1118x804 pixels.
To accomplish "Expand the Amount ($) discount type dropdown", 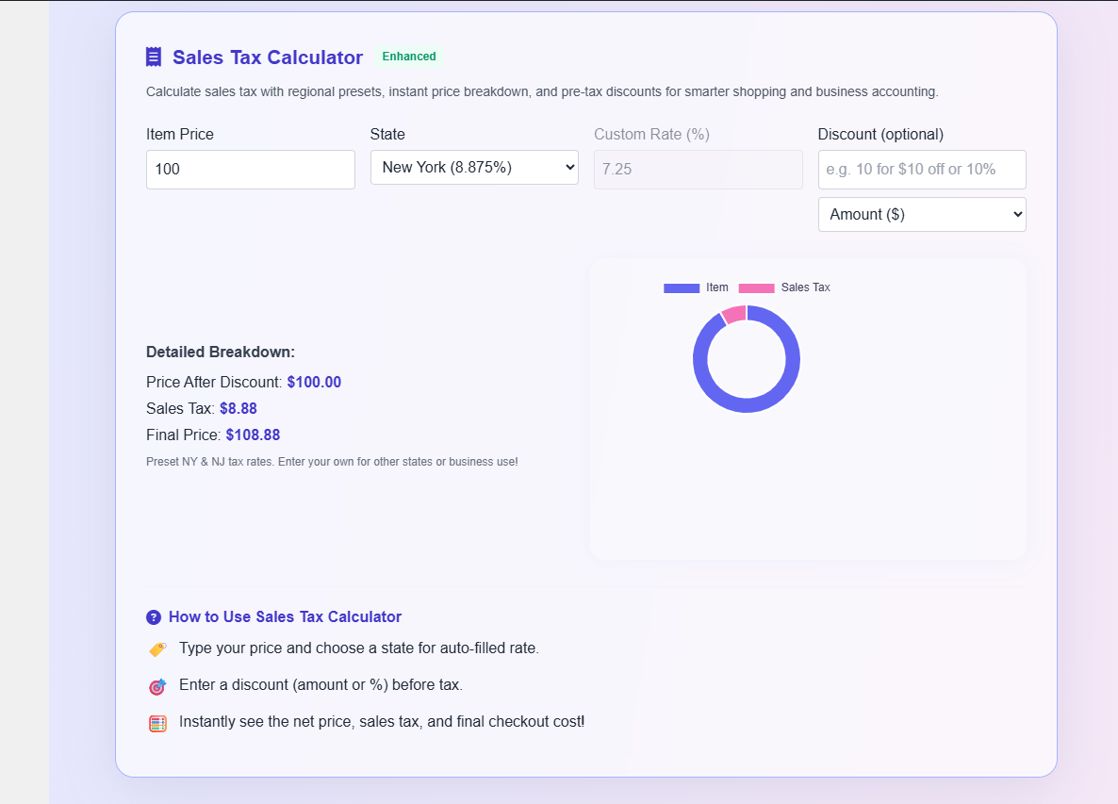I will pos(921,215).
